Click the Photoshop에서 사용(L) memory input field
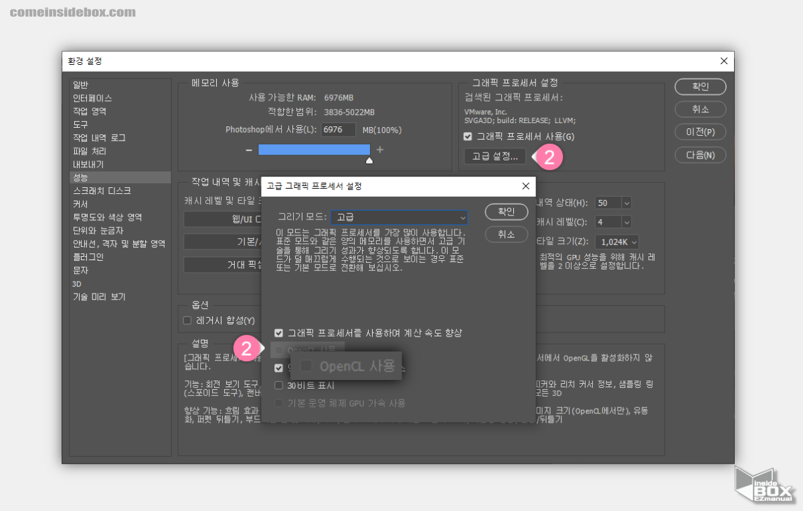Screen dimensions: 803x511 coord(339,130)
